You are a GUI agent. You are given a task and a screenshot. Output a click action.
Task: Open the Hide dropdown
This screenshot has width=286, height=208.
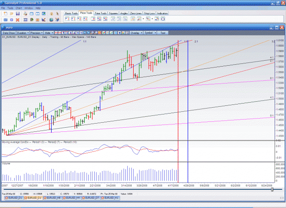[49, 33]
